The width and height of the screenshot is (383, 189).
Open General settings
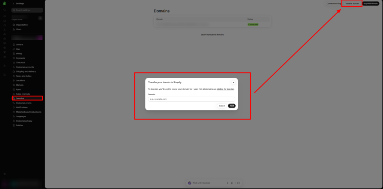(19, 44)
